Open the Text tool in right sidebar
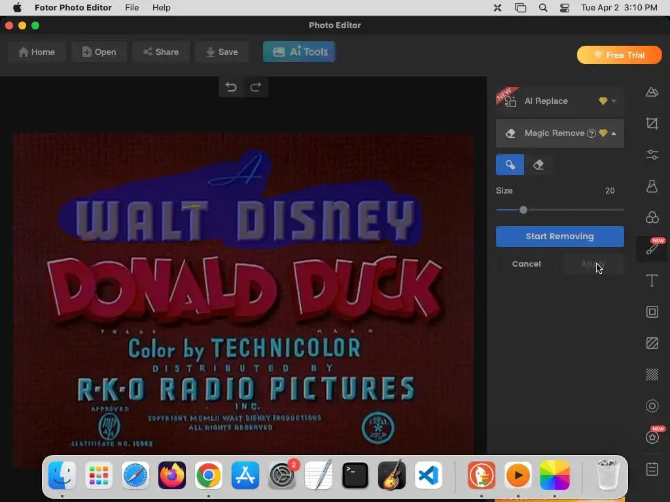The image size is (670, 502). 652,280
